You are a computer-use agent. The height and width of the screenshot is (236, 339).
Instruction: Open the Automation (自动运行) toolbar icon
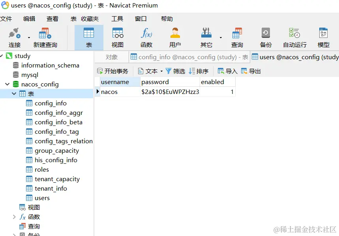click(x=295, y=37)
